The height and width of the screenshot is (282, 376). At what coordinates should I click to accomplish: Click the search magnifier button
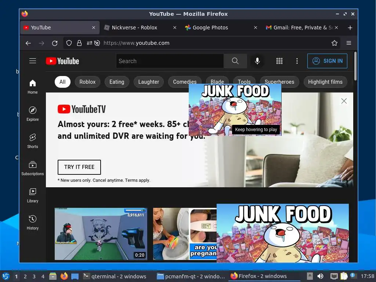pos(235,61)
